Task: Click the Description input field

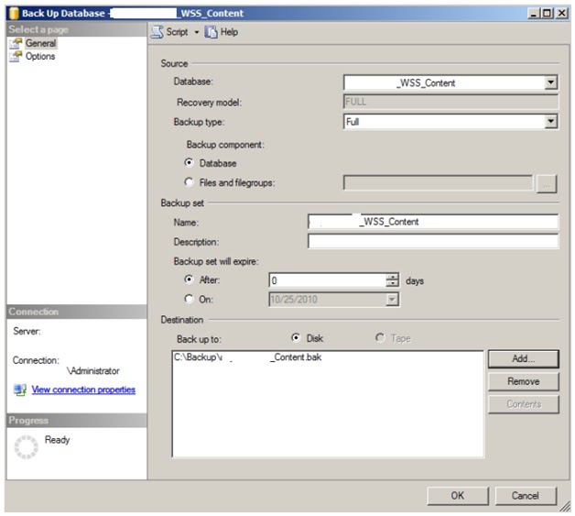Action: coord(433,241)
